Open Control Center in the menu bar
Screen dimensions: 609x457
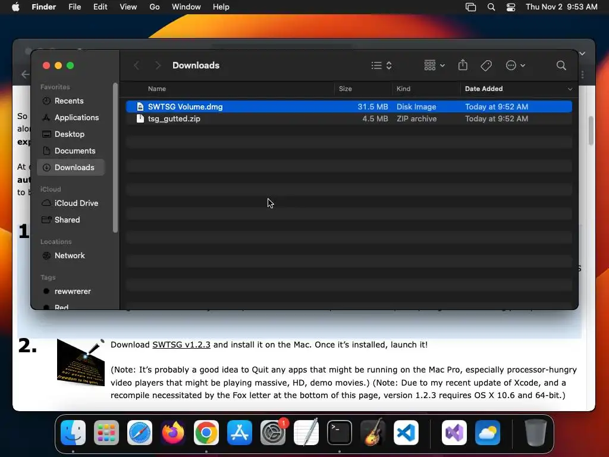[511, 7]
